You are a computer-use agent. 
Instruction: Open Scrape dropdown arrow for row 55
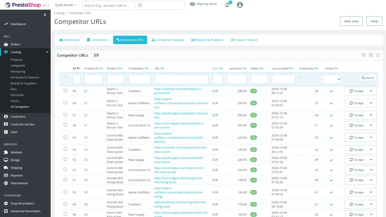coord(371,138)
